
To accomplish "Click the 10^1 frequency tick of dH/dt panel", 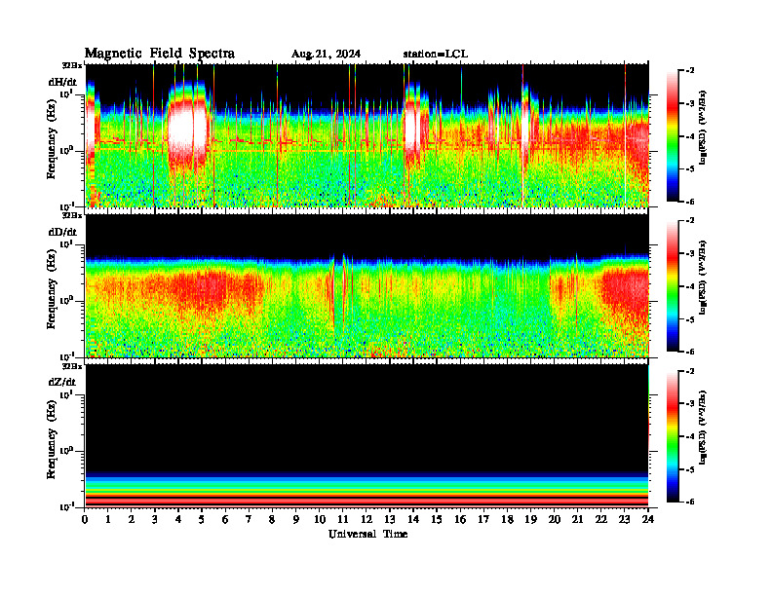I will 66,93.
